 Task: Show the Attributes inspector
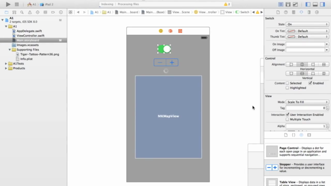[x=301, y=12]
